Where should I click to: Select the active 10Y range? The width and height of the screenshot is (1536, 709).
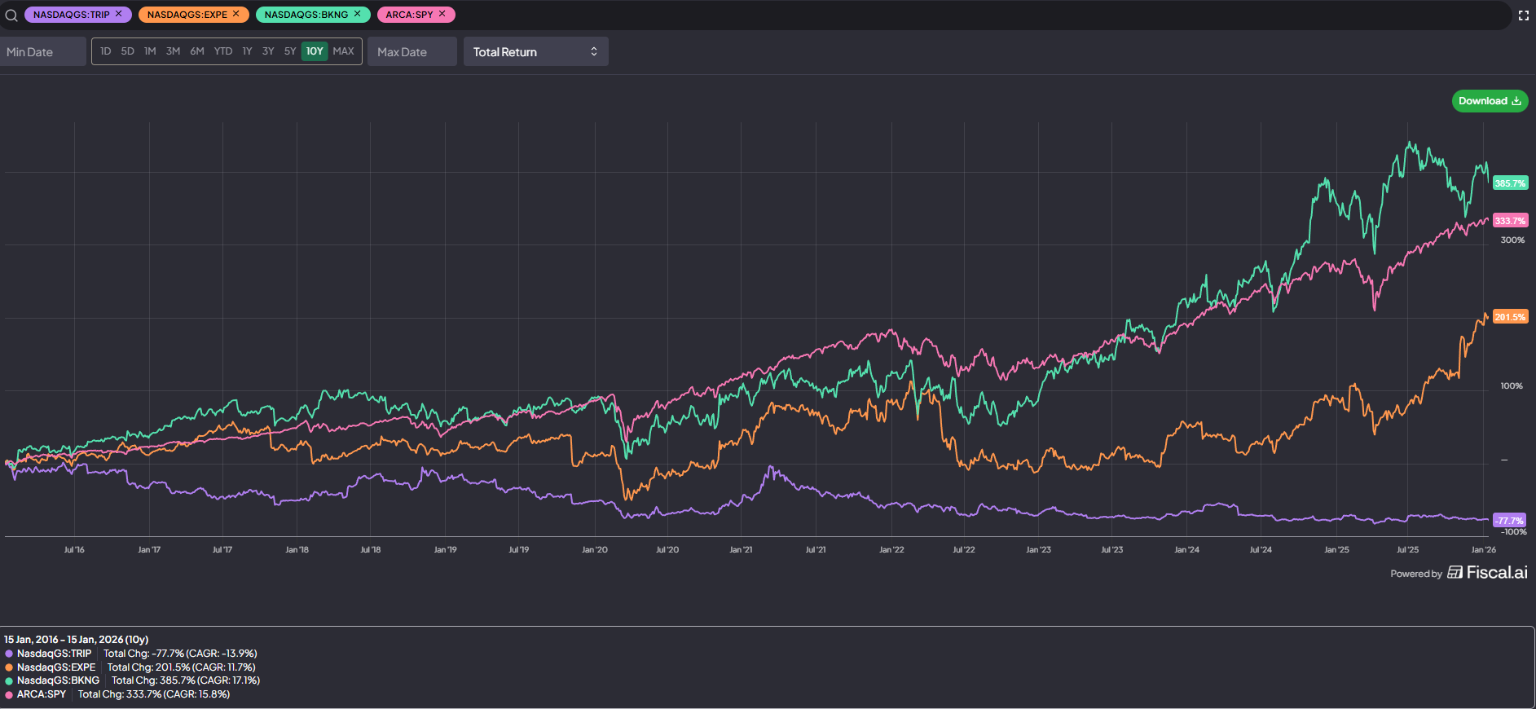[x=315, y=51]
